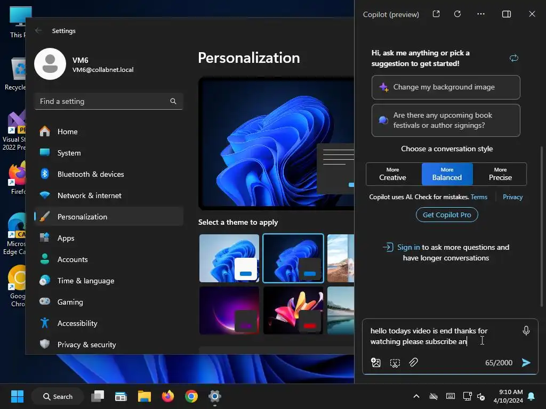546x409 pixels.
Task: Attach a file with paperclip icon
Action: [x=413, y=362]
